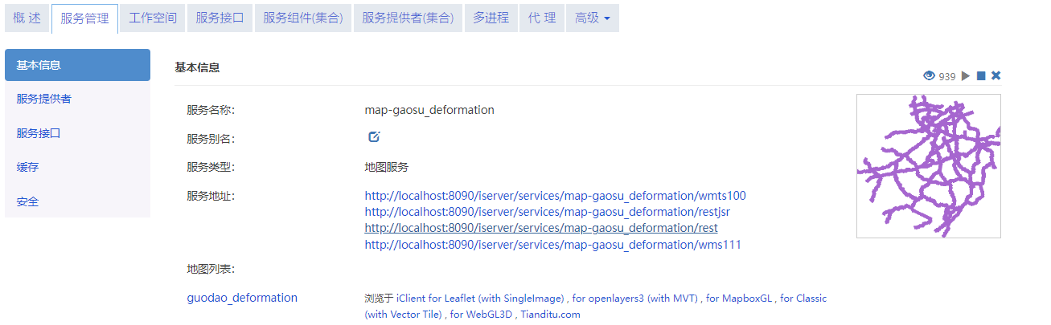This screenshot has width=1051, height=325.
Task: Select 服务提供者 in the sidebar
Action: point(77,99)
